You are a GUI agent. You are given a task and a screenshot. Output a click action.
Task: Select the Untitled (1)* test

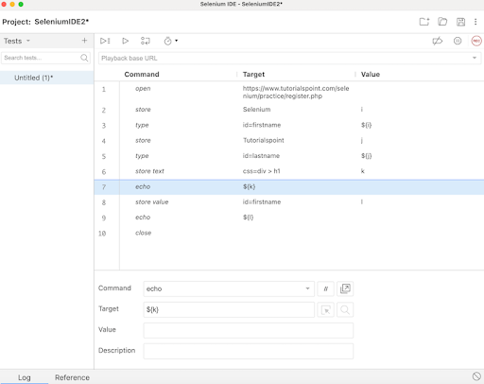click(47, 78)
